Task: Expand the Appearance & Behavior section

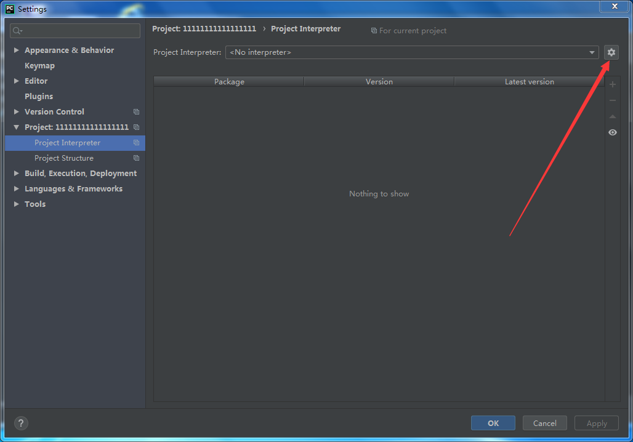Action: pyautogui.click(x=16, y=50)
